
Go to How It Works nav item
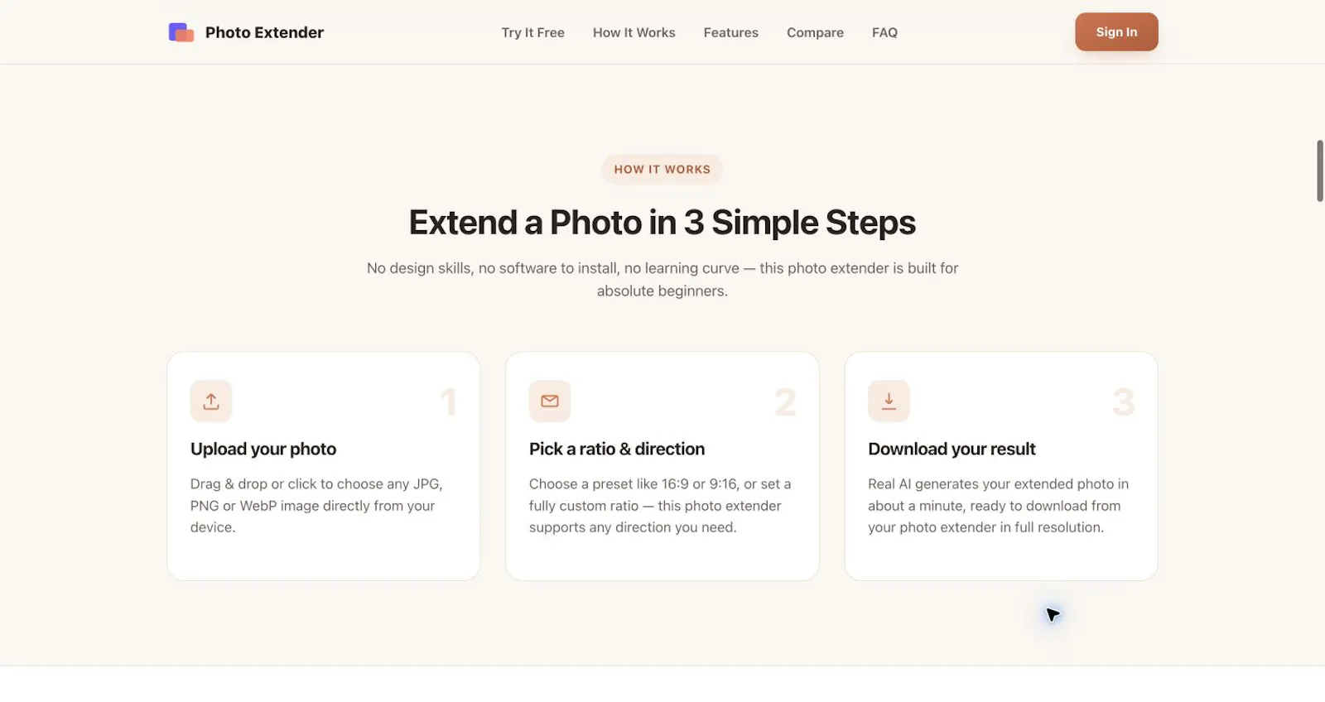click(634, 32)
